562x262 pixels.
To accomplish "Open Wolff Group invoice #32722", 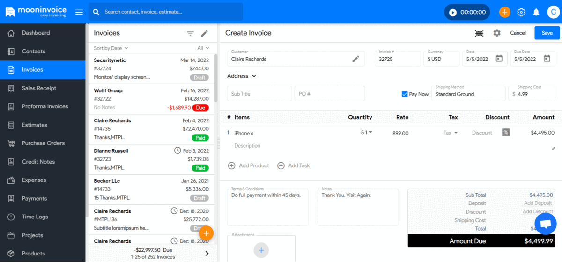I will pos(151,99).
